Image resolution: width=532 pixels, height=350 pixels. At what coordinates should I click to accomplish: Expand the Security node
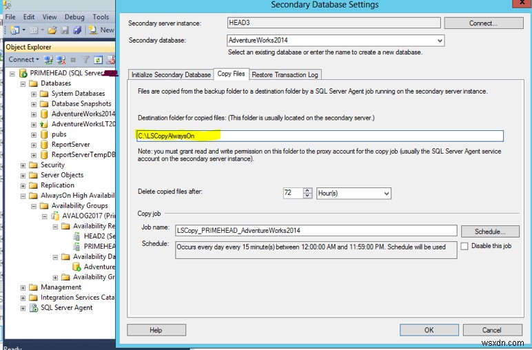23,165
